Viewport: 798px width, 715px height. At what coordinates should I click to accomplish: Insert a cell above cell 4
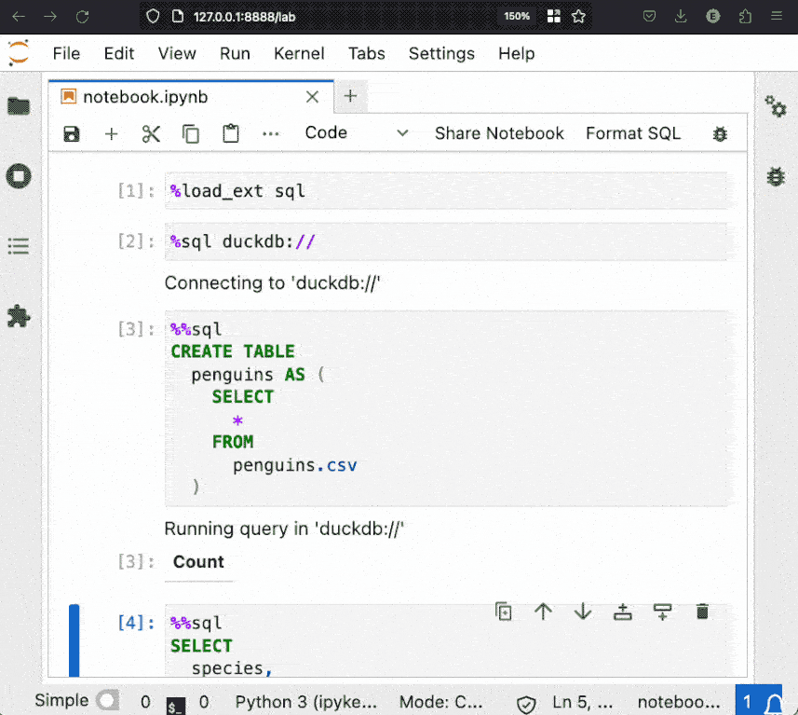tap(622, 611)
